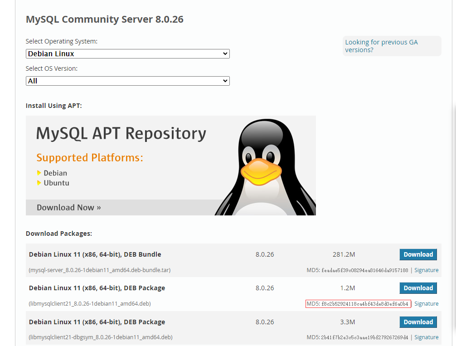This screenshot has height=346, width=456.
Task: Click the Debian supported platform item
Action: pyautogui.click(x=55, y=173)
